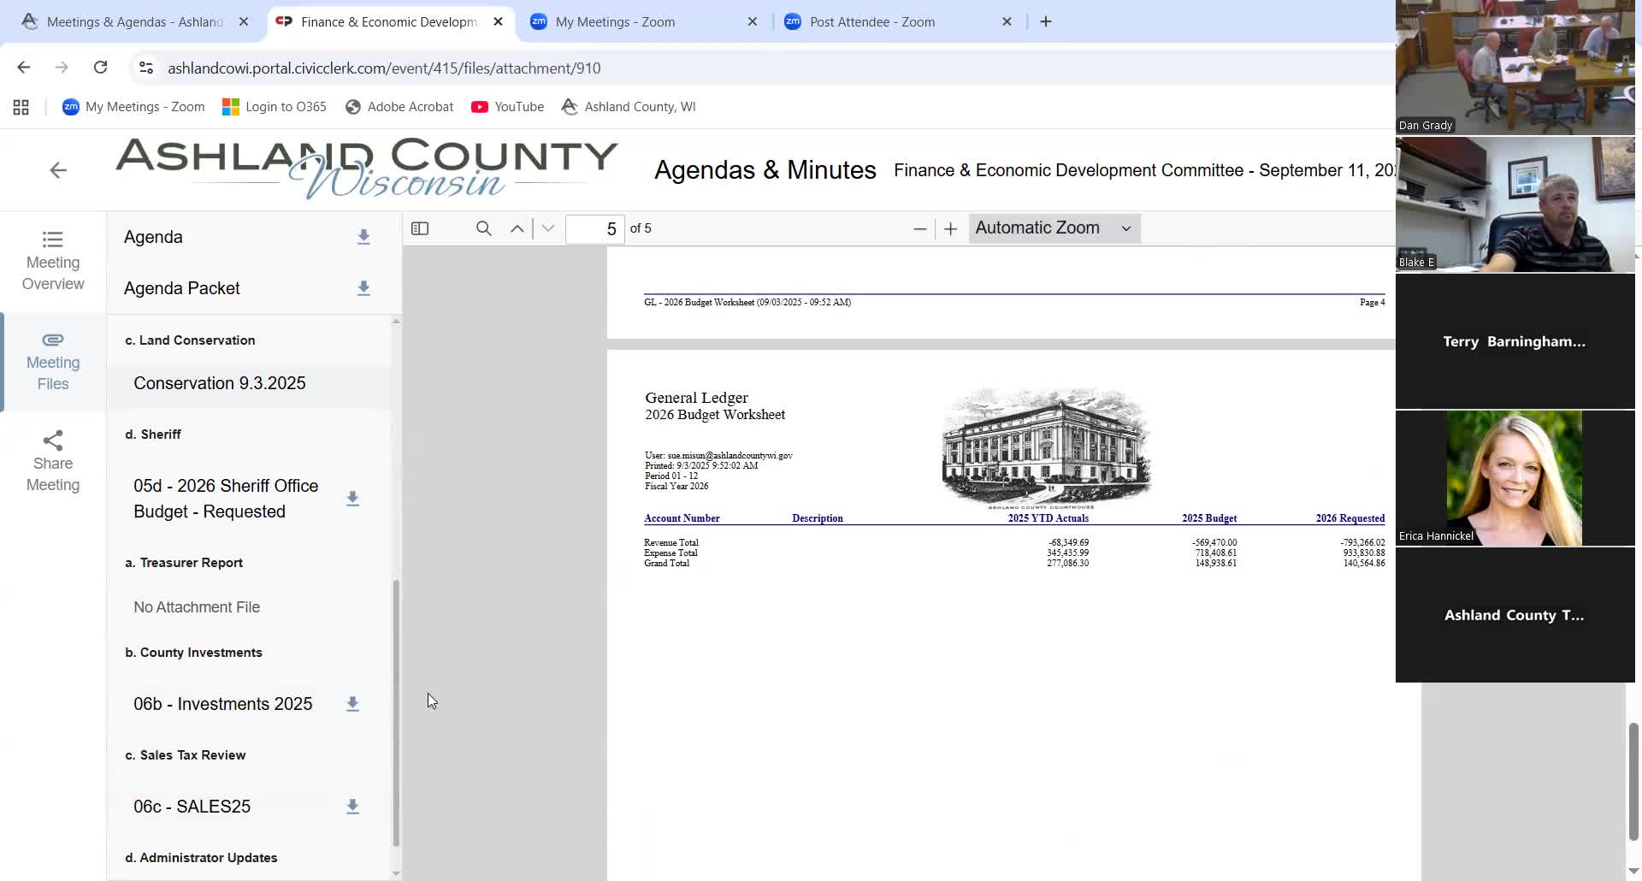
Task: Download 06b - Investments 2025 file
Action: pos(352,704)
